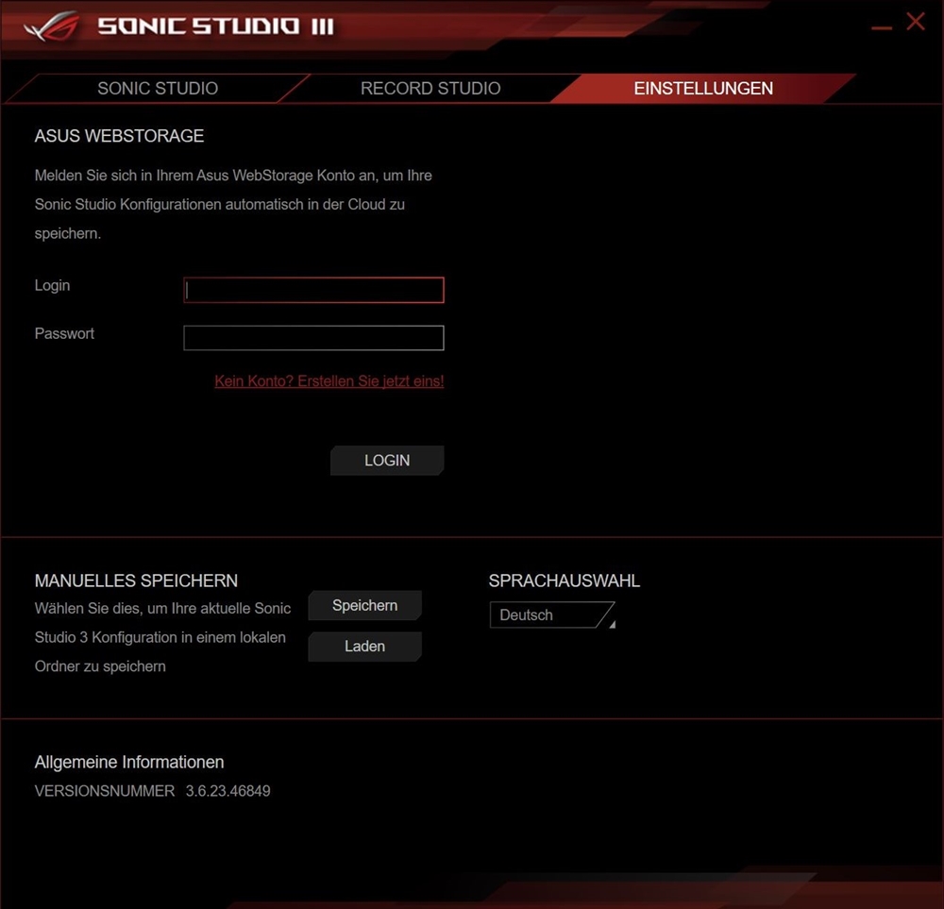Click the Allgemeine Informationen heading
Image resolution: width=944 pixels, height=909 pixels.
click(129, 762)
